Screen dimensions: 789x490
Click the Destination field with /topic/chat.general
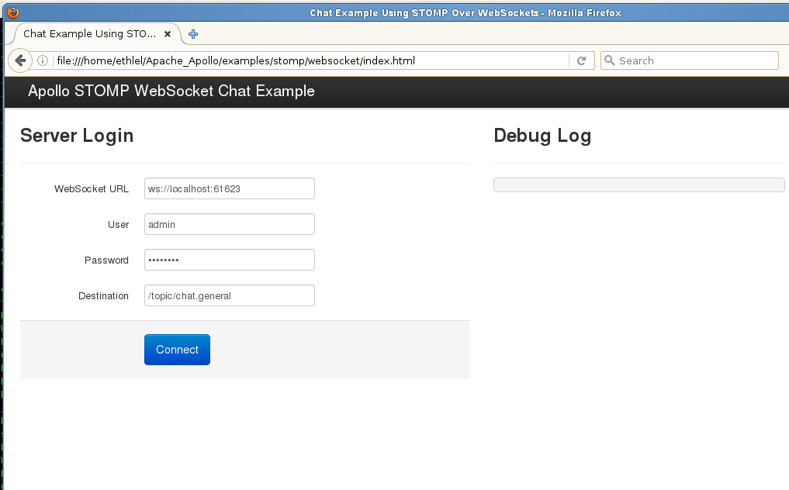[230, 296]
